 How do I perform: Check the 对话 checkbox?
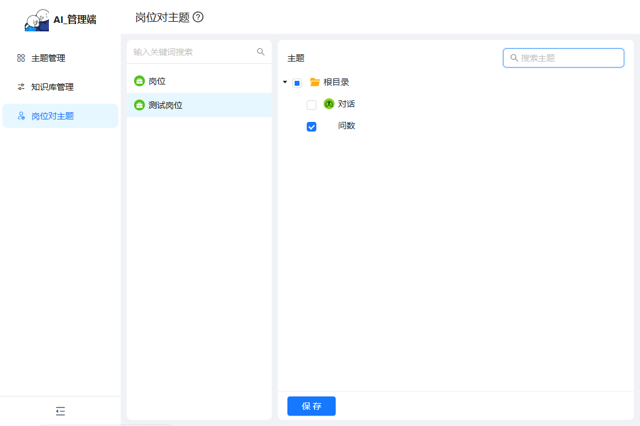click(x=312, y=105)
